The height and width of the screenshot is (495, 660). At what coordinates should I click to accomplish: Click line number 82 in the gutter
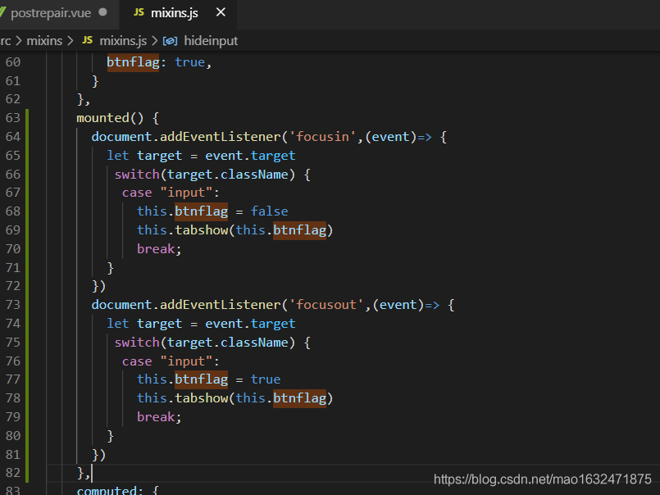coord(12,473)
